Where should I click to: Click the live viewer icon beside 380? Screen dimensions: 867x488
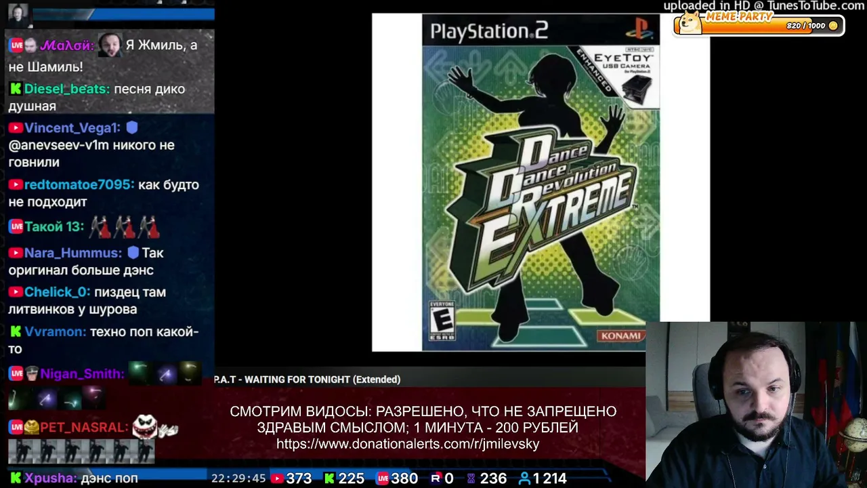tap(383, 479)
